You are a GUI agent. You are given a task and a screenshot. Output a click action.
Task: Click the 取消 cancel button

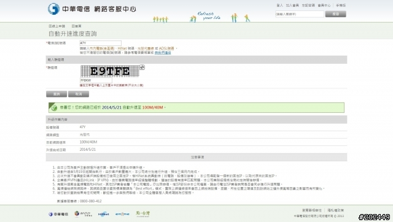[x=79, y=94]
